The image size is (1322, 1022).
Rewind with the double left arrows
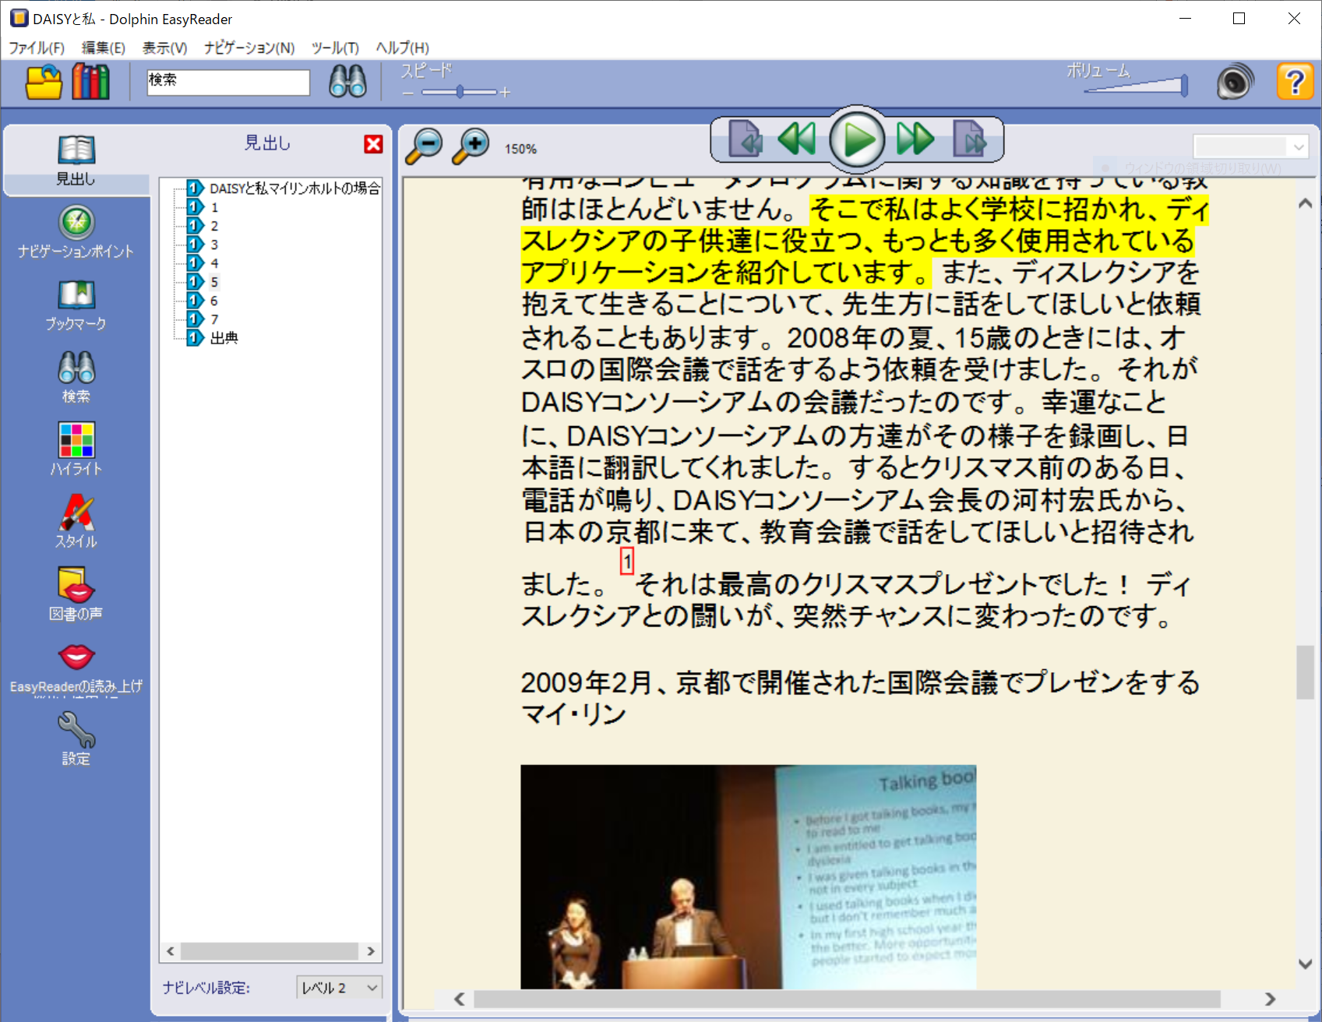pos(797,139)
